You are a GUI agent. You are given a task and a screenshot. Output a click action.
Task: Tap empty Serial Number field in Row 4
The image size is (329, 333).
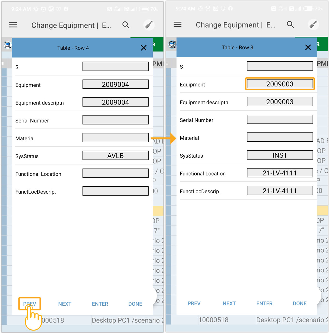[115, 120]
